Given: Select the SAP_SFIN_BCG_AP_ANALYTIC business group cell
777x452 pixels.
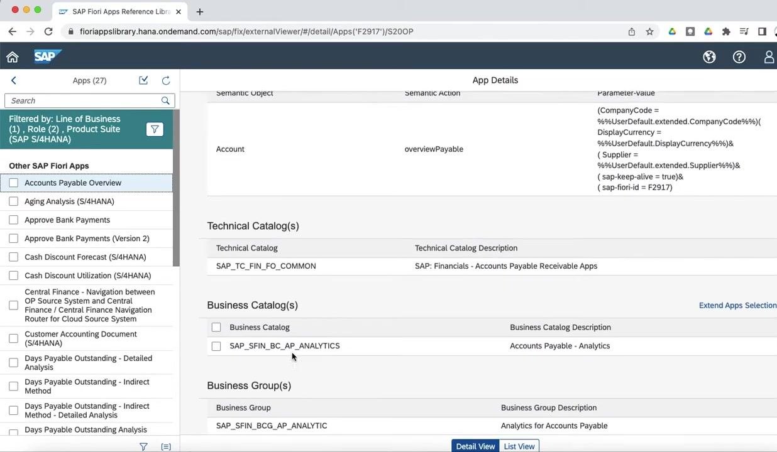Looking at the screenshot, I should [x=272, y=426].
